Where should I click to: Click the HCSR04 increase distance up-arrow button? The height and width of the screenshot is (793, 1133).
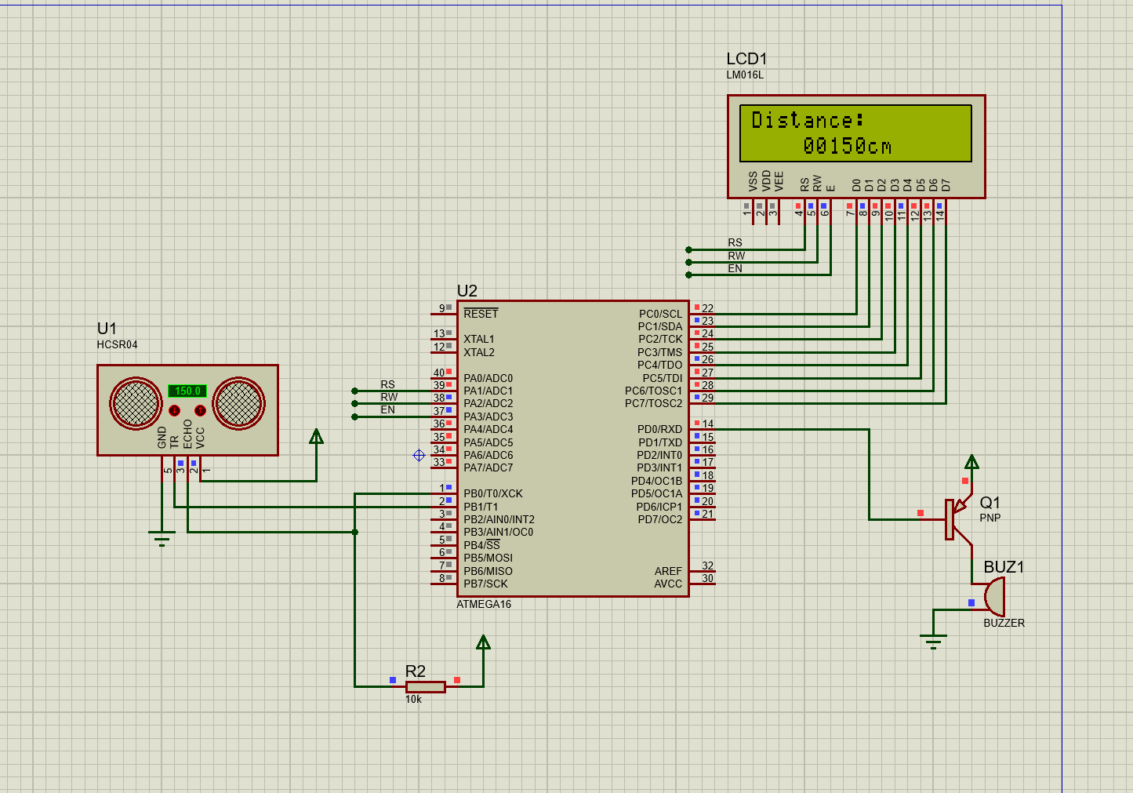tap(200, 410)
